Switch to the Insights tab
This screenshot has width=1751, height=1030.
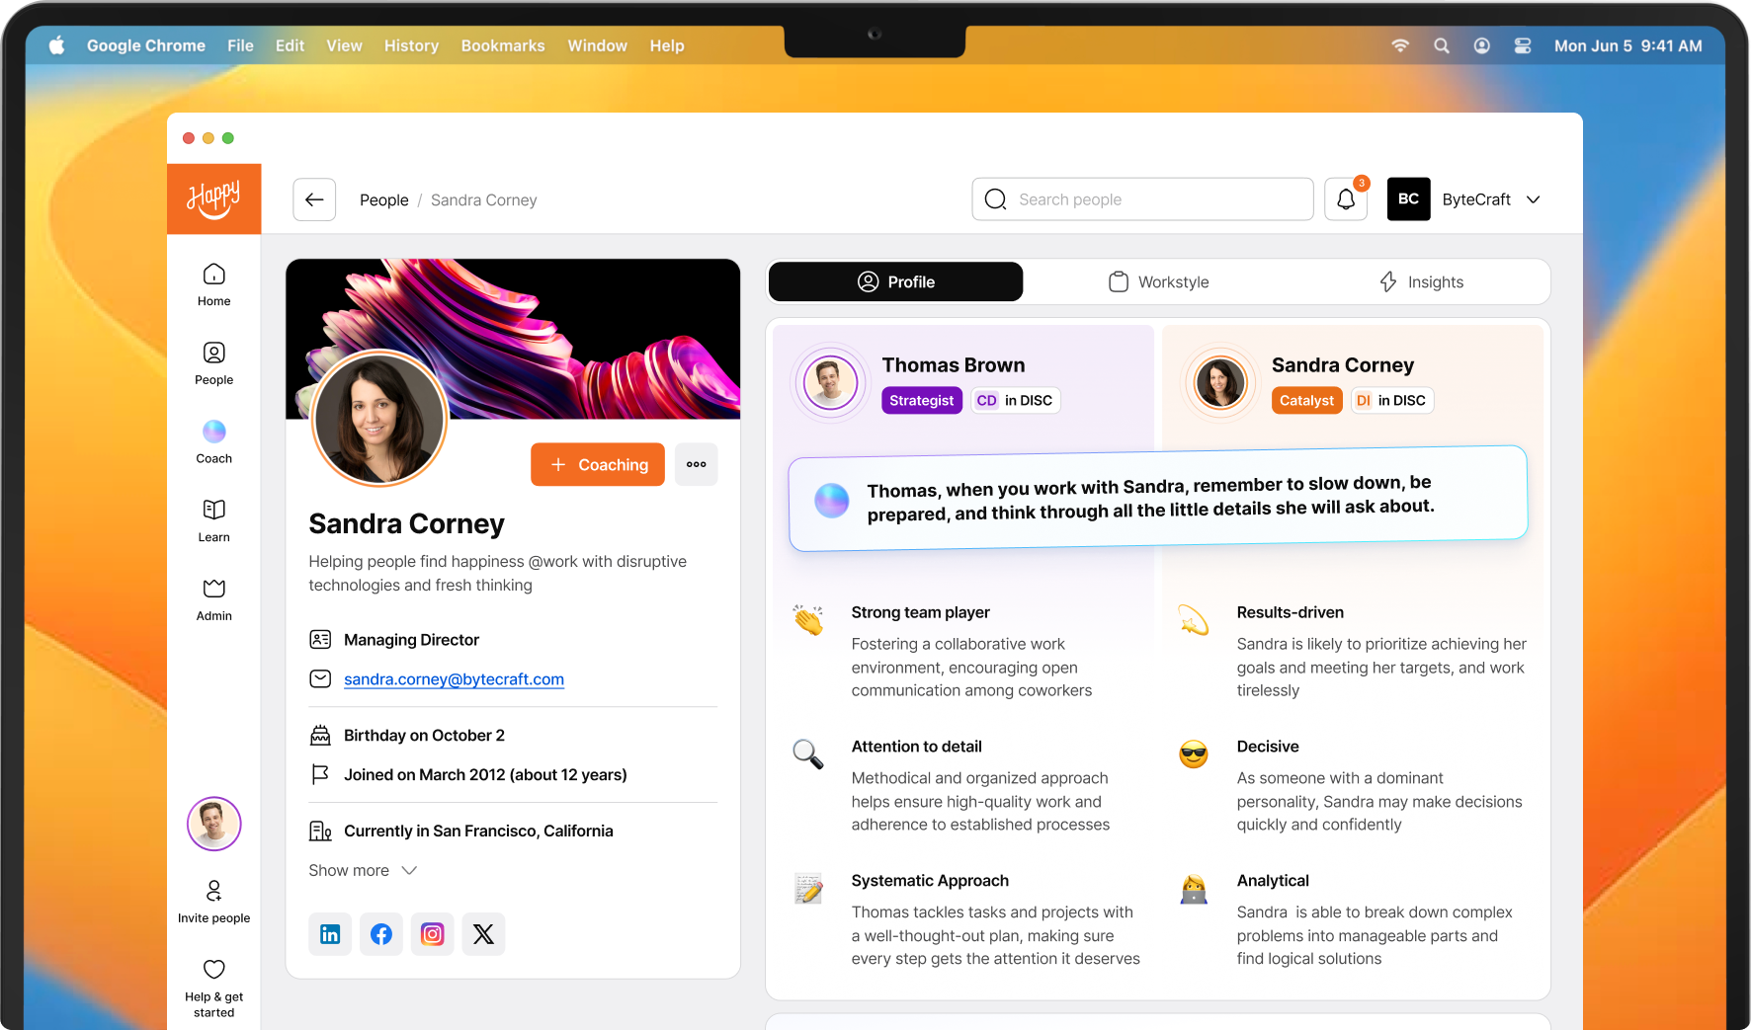coord(1421,281)
